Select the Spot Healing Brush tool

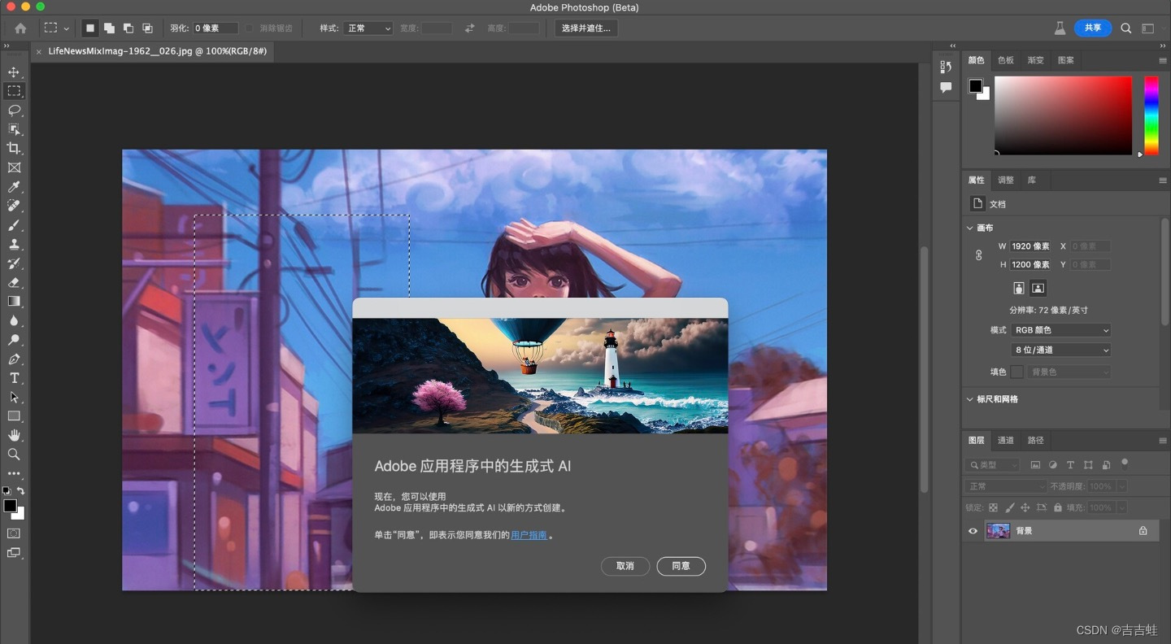(x=14, y=206)
